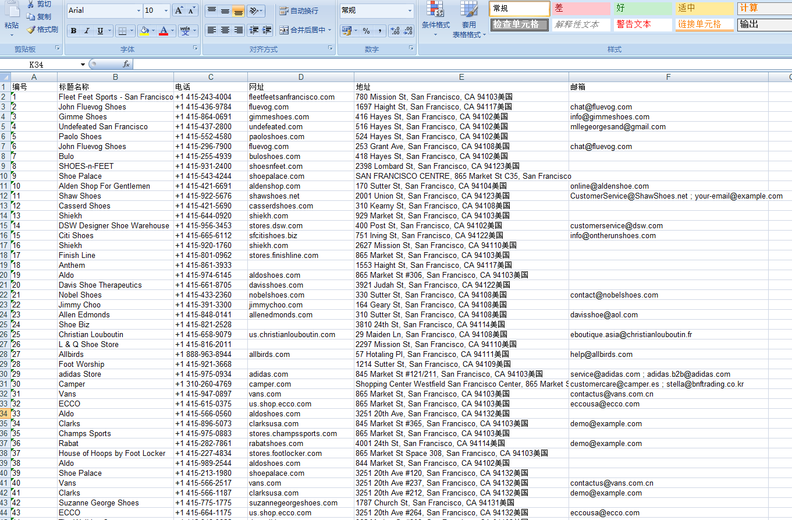Click the insert function fx icon

point(126,64)
